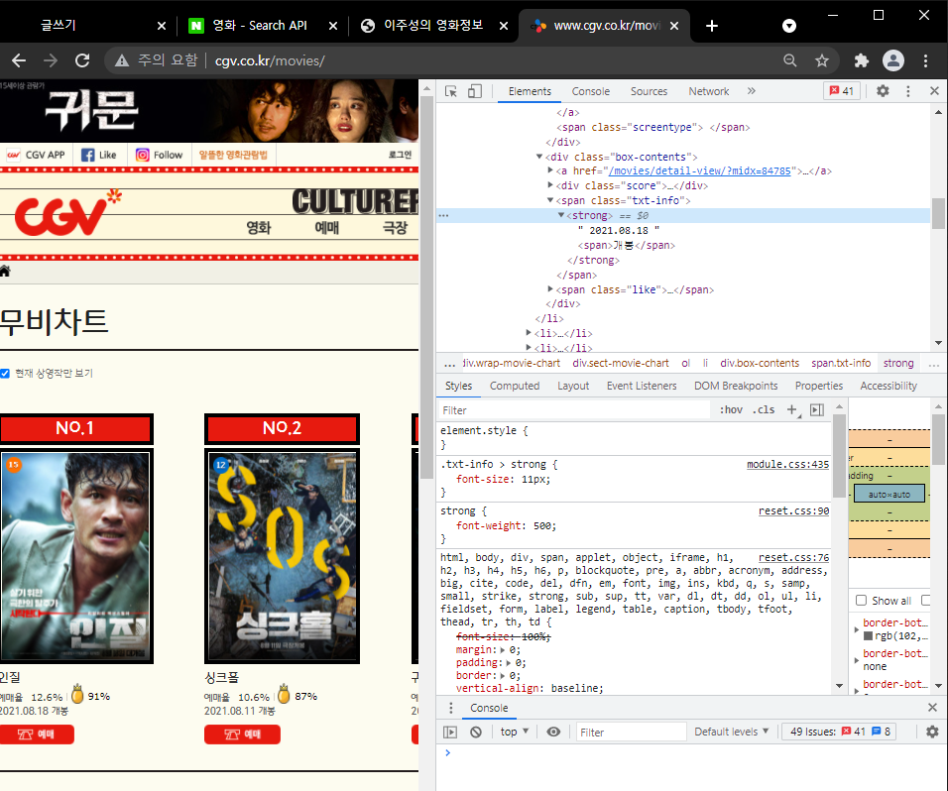Viewport: 948px width, 791px height.
Task: Bookmark this page with star icon
Action: [x=822, y=60]
